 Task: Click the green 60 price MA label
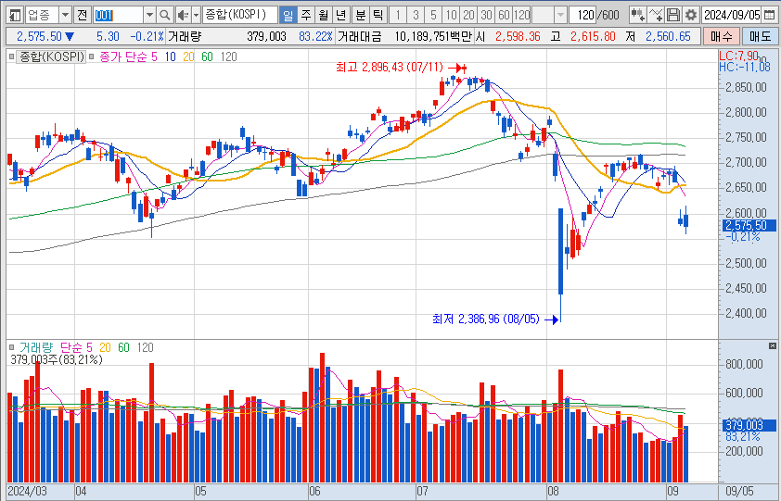click(x=207, y=56)
